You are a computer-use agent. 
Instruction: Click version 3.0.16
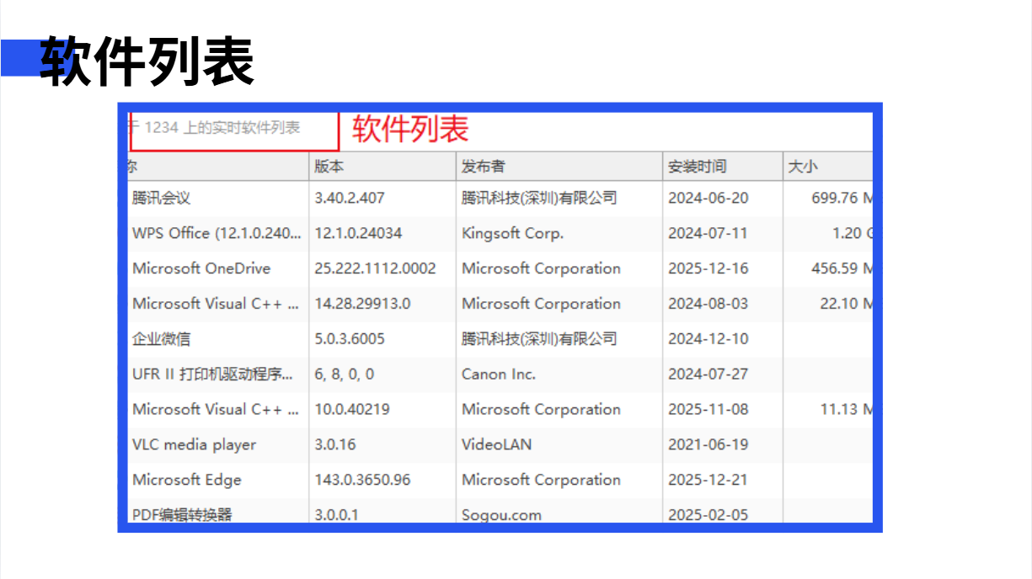335,445
